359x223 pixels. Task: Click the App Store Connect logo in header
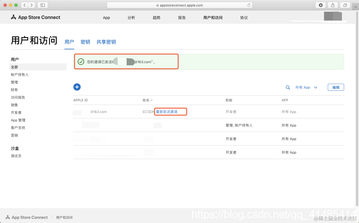pyautogui.click(x=36, y=17)
